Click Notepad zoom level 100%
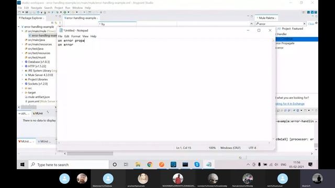335x188 pixels. click(212, 148)
